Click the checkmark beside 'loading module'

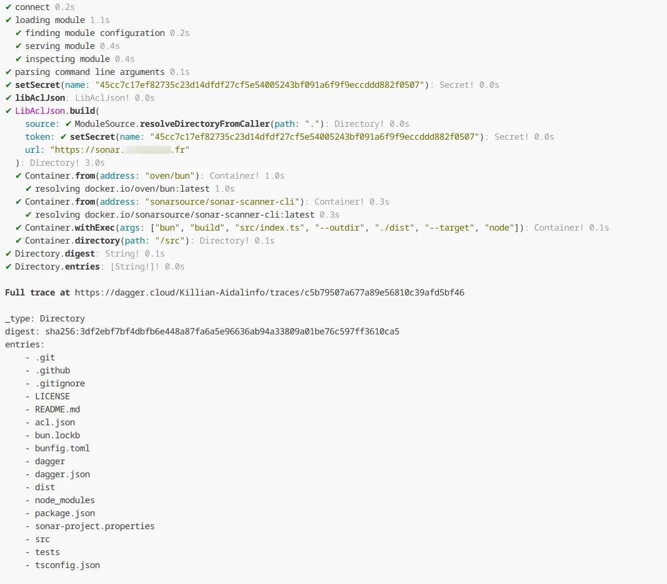tap(8, 20)
